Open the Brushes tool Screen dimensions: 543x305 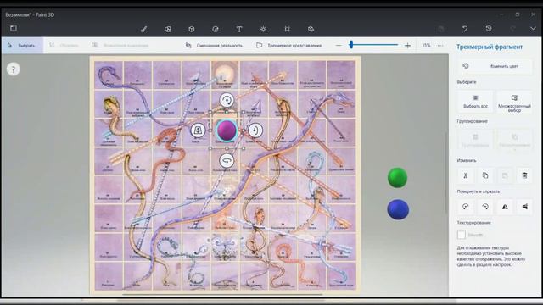(143, 30)
